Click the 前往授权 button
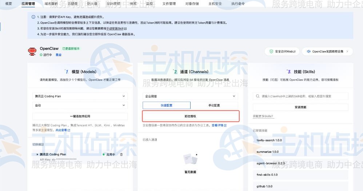The height and width of the screenshot is (191, 363). point(190,116)
